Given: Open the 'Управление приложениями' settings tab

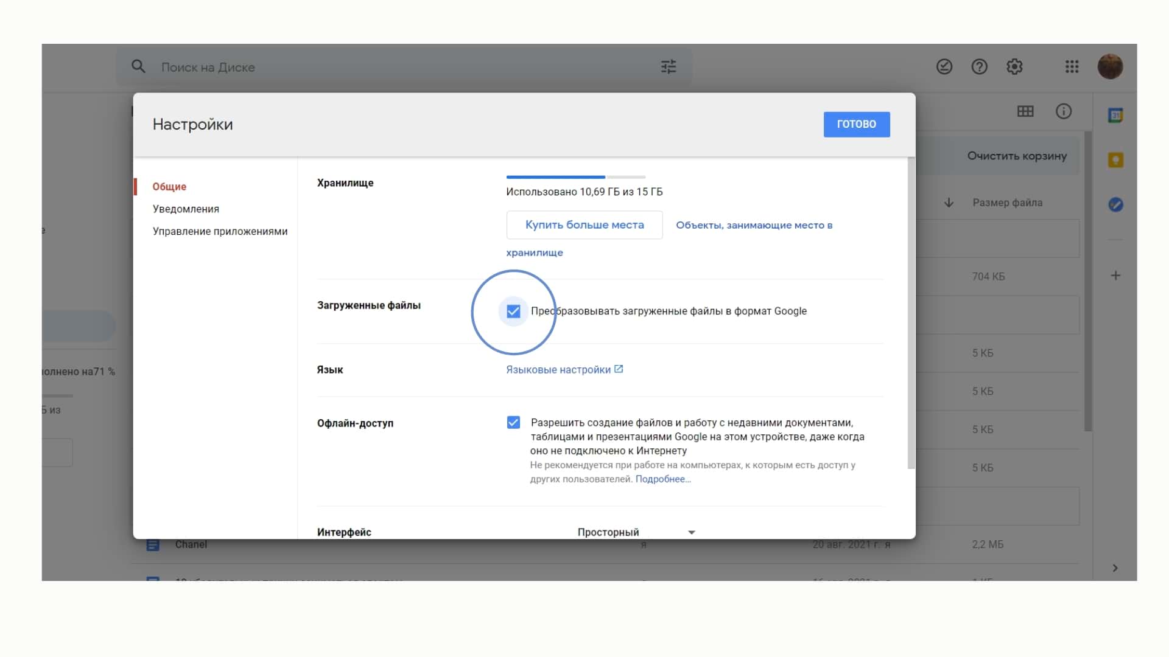Looking at the screenshot, I should pyautogui.click(x=220, y=232).
